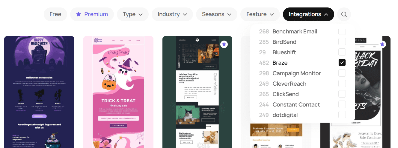Viewport: 398px width, 148px height.
Task: Expand the Industry filter dropdown
Action: click(x=172, y=14)
